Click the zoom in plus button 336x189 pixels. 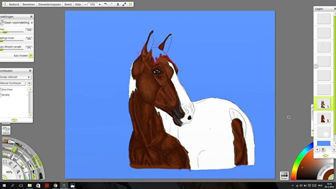(x=100, y=4)
